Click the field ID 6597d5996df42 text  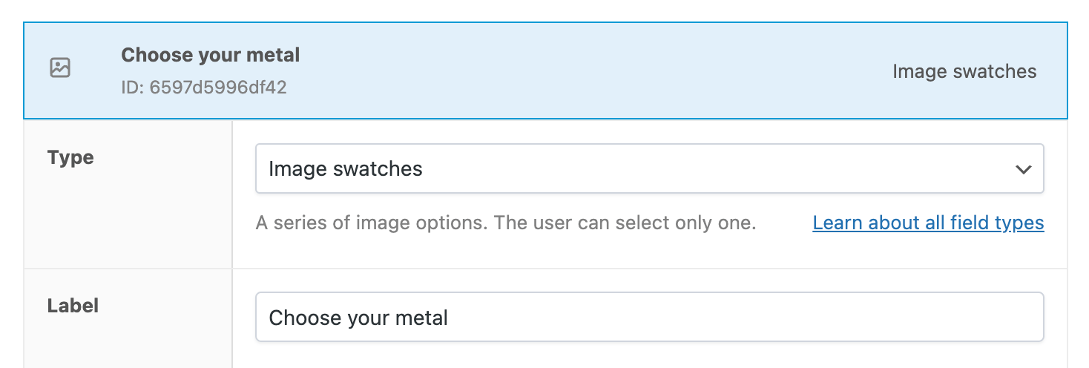pos(204,88)
